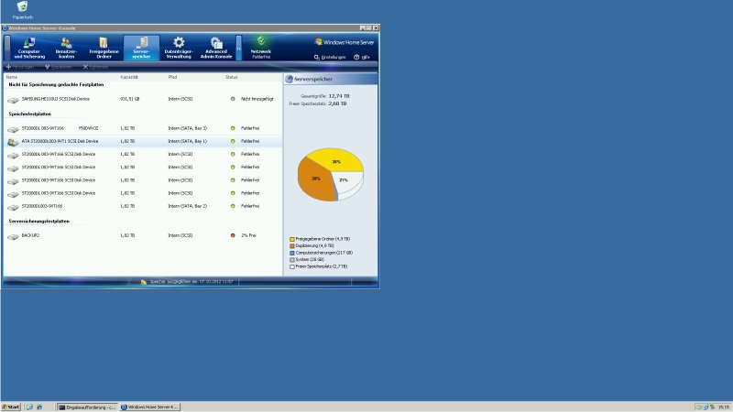Sort the list by Kapazität column

click(x=129, y=77)
